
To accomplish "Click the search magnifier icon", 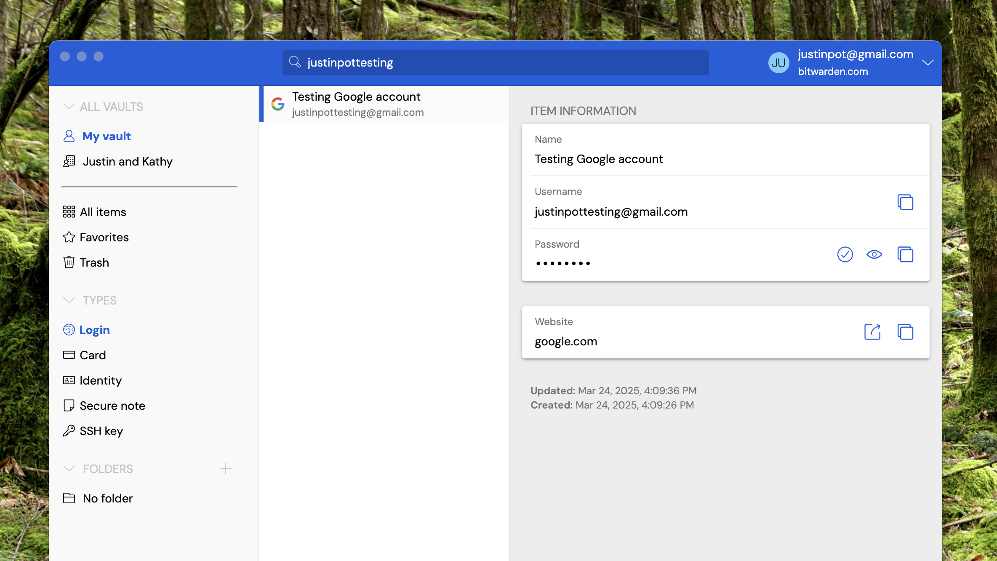I will click(295, 62).
